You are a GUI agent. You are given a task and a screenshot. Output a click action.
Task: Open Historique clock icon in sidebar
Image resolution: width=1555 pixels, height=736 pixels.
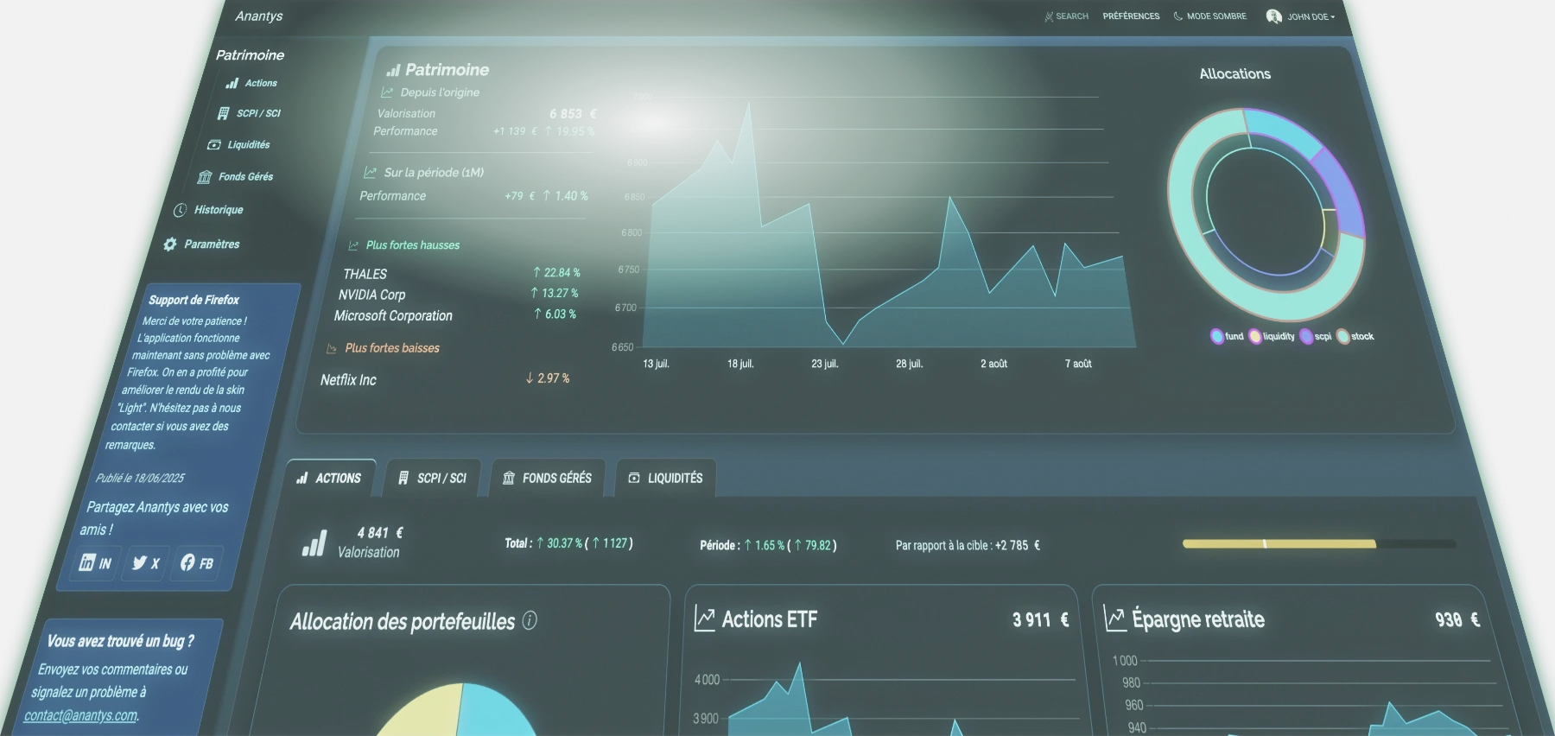[180, 210]
